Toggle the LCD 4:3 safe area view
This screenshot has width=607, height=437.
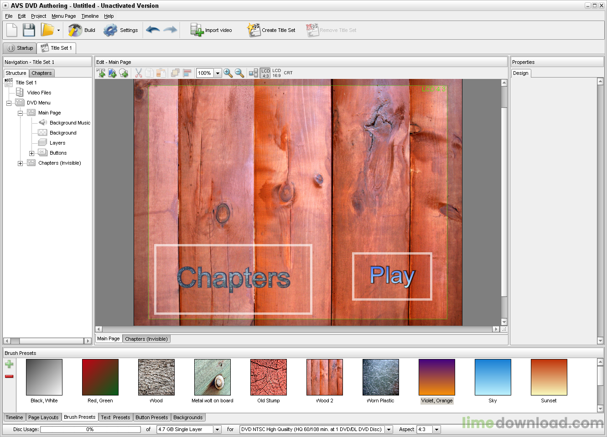(265, 73)
